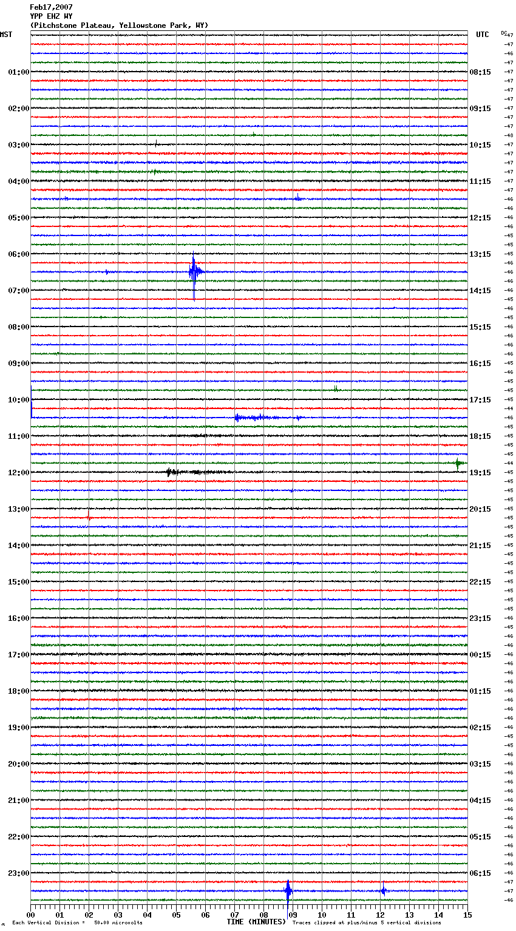Click minute tick label 05 on time axis

(x=177, y=915)
